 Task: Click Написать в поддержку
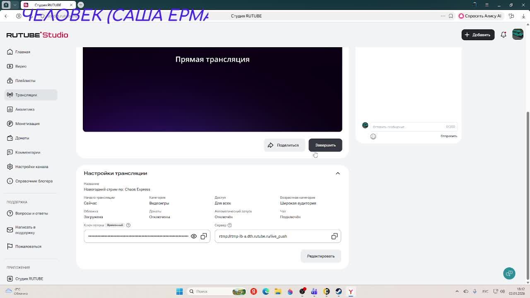31,230
